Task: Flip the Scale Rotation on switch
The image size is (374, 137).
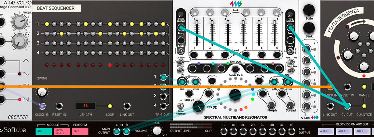Action: (180, 107)
